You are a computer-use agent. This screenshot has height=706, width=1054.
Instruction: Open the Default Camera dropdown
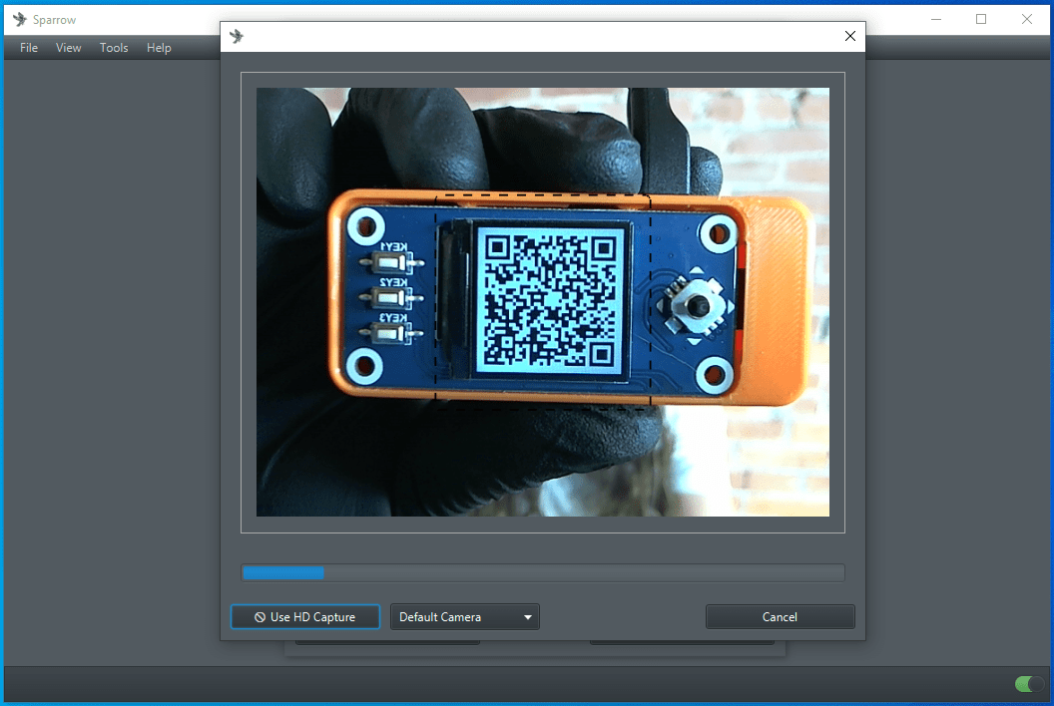click(x=464, y=617)
